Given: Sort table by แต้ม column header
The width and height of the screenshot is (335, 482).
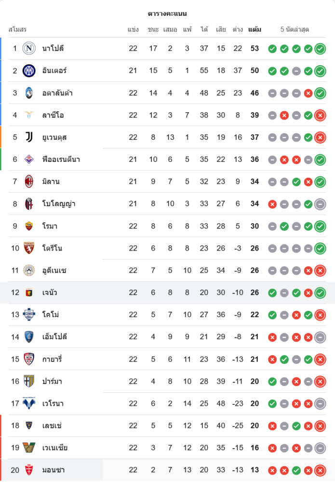Looking at the screenshot, I should click(x=255, y=29).
